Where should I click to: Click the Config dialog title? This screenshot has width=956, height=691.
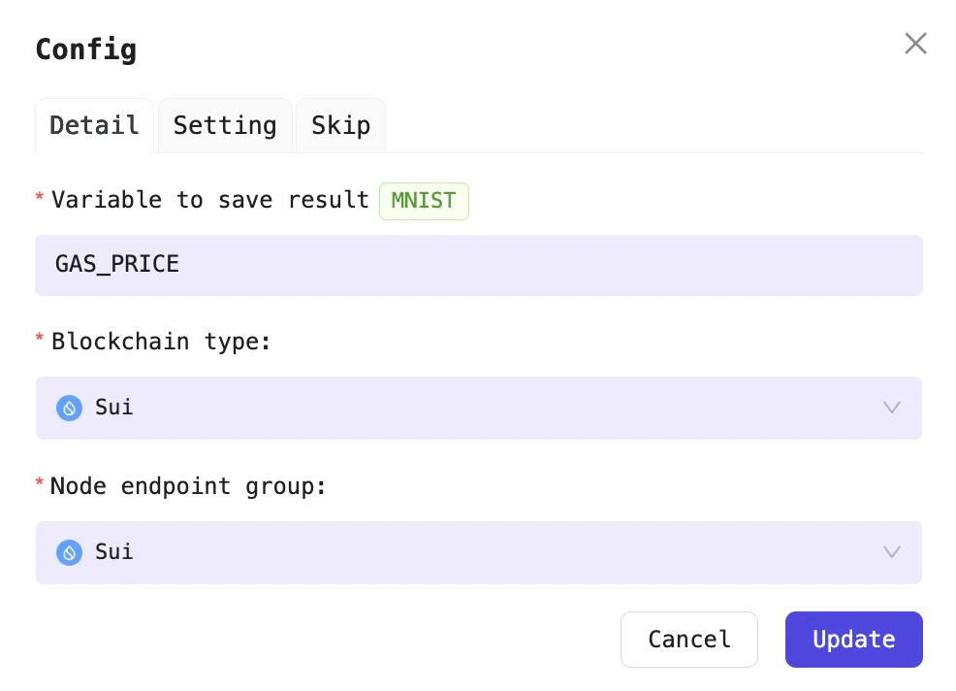pyautogui.click(x=85, y=49)
